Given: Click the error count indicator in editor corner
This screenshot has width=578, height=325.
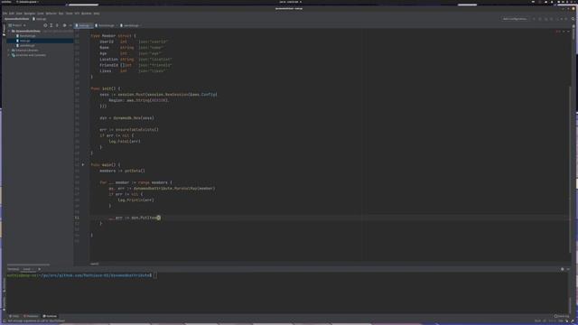Looking at the screenshot, I should 558,32.
